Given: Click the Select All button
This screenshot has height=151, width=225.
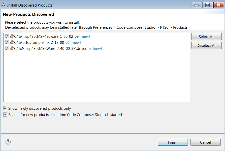Looking at the screenshot, I should [x=207, y=37].
